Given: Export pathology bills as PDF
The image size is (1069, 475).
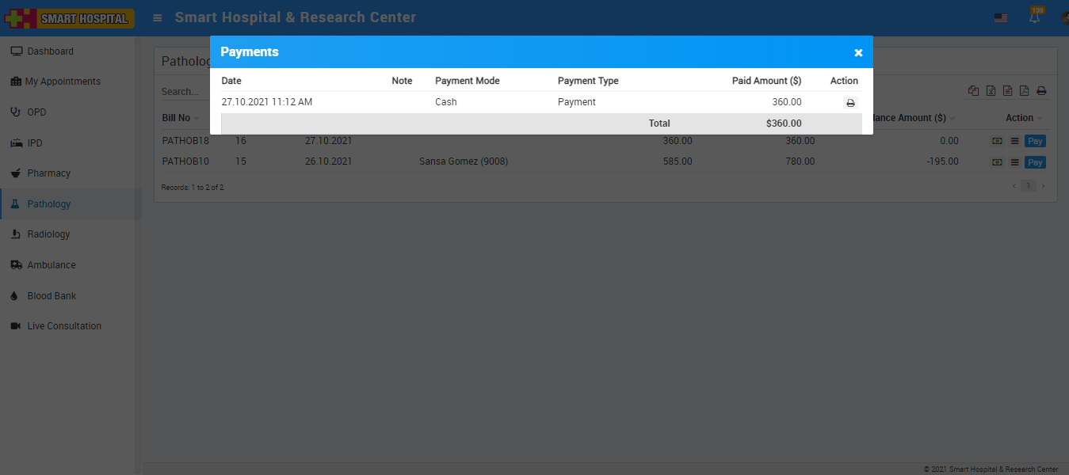Looking at the screenshot, I should (x=1024, y=91).
